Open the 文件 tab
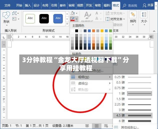This screenshot has height=129, width=158. pos(7,5)
